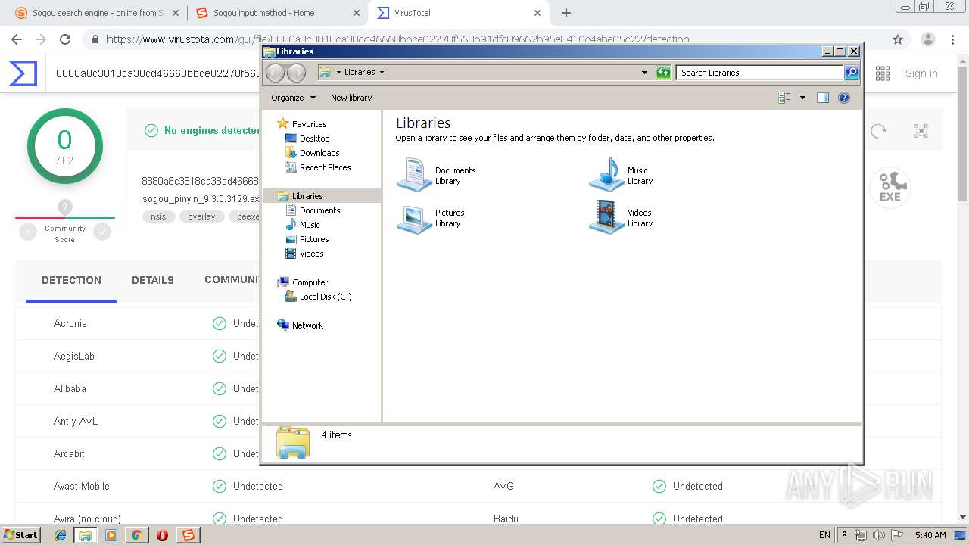The image size is (969, 545).
Task: Click the New library button
Action: point(351,98)
